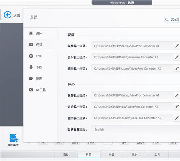Open the AI 工具 settings section
Image resolution: width=180 pixels, height=161 pixels.
[40, 90]
